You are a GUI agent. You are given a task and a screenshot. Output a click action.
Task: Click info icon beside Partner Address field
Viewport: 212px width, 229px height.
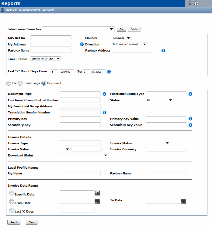pos(163,50)
